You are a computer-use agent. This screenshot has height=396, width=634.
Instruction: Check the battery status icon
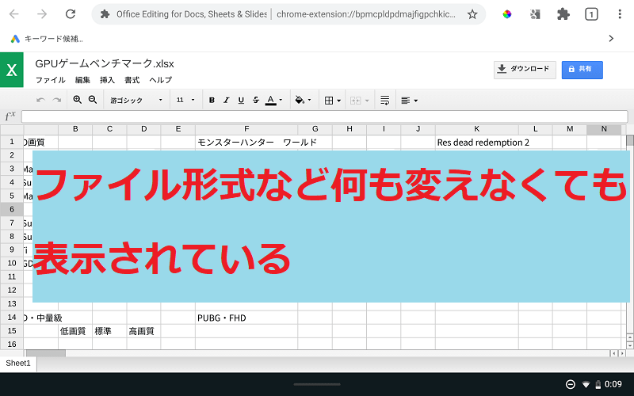[598, 384]
